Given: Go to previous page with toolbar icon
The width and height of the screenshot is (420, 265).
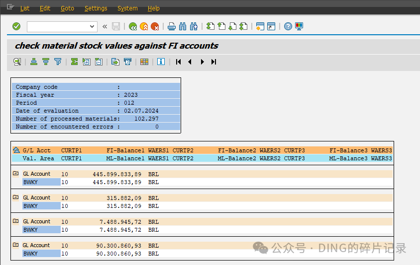Looking at the screenshot, I should [x=221, y=26].
